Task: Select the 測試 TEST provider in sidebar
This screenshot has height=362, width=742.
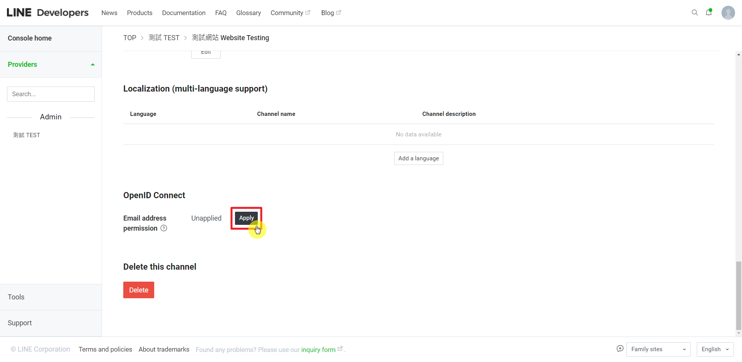Action: (x=27, y=135)
